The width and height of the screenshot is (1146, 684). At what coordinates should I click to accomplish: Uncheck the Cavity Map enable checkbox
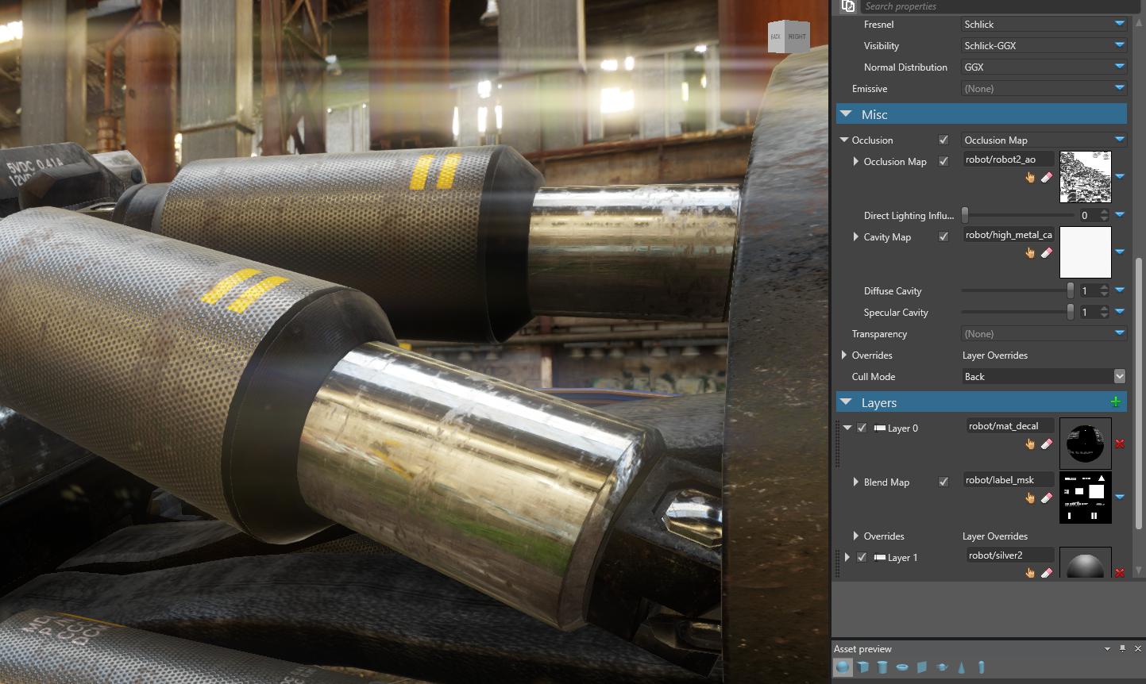point(943,236)
